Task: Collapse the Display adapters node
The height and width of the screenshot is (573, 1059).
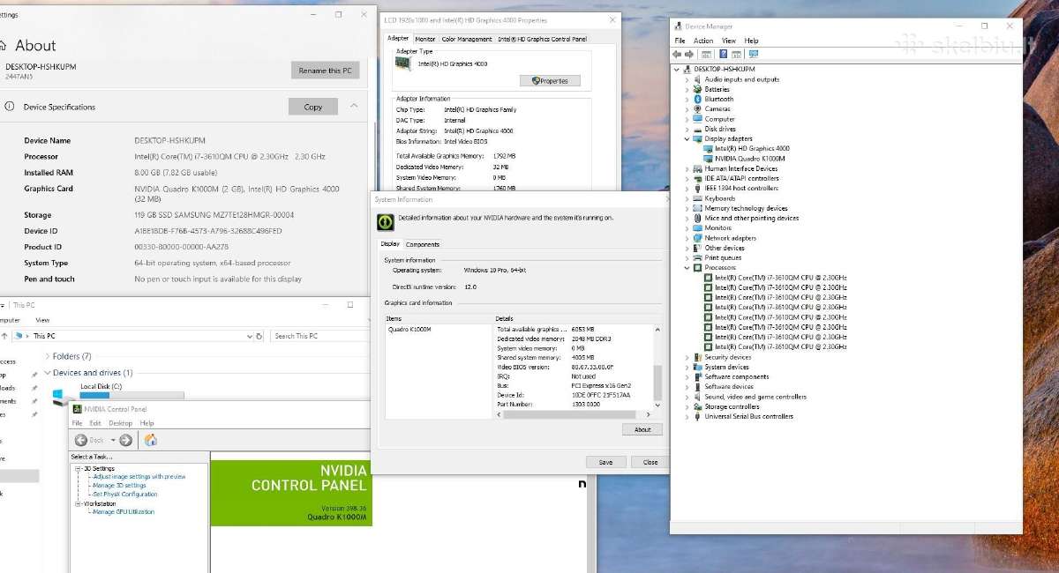Action: click(687, 138)
